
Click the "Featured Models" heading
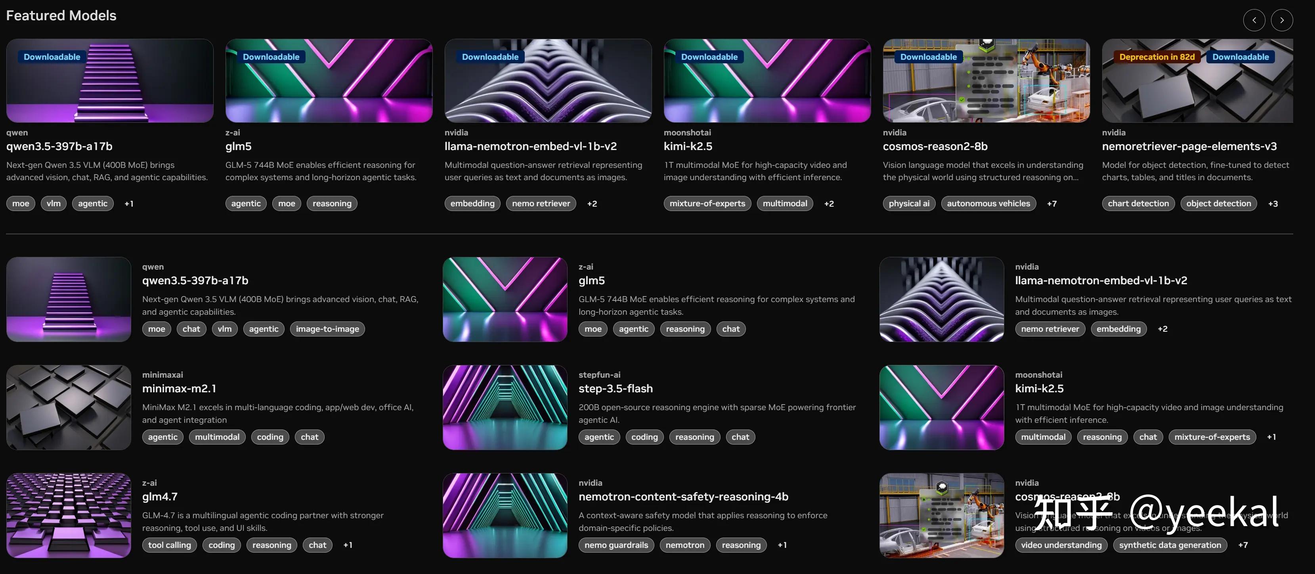[61, 15]
